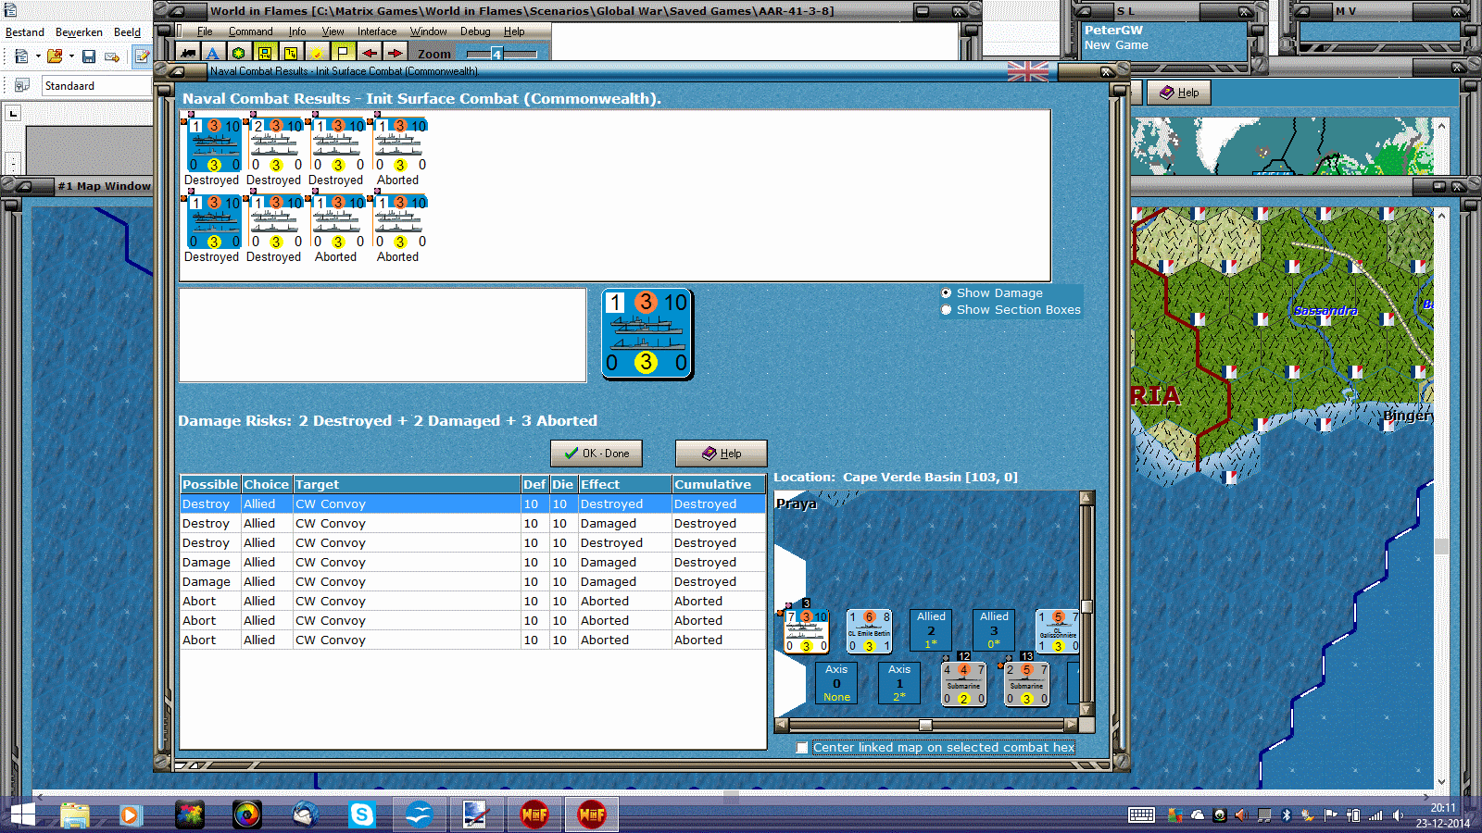Click the on-screen keyboard tray icon

pos(1141,814)
